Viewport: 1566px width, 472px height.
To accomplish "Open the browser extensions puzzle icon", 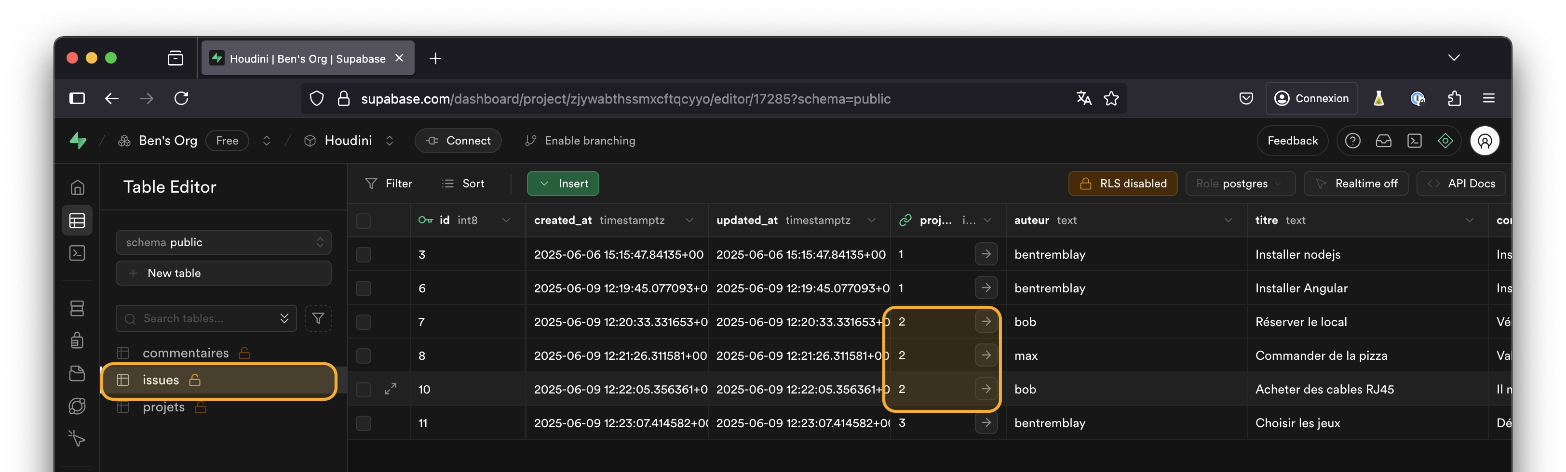I will (1454, 98).
